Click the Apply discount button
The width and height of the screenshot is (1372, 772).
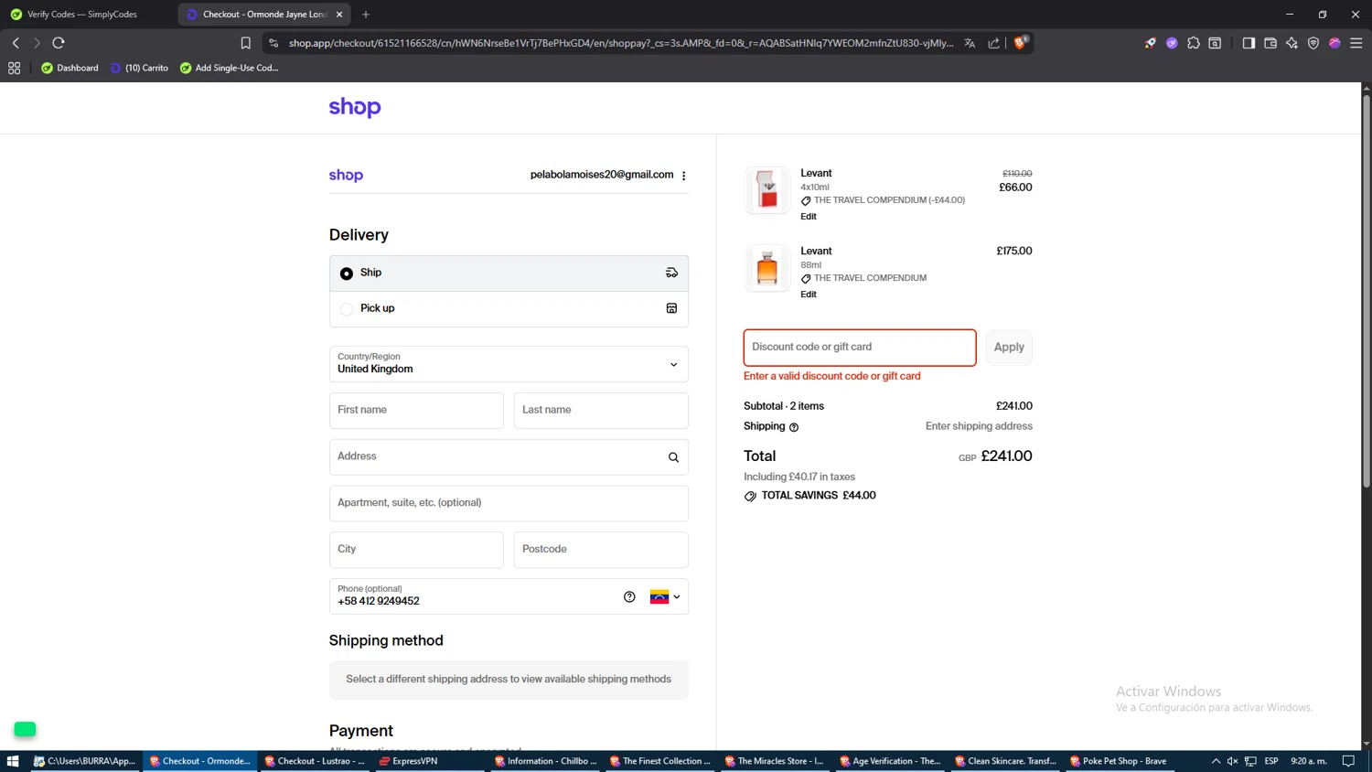click(x=1009, y=348)
